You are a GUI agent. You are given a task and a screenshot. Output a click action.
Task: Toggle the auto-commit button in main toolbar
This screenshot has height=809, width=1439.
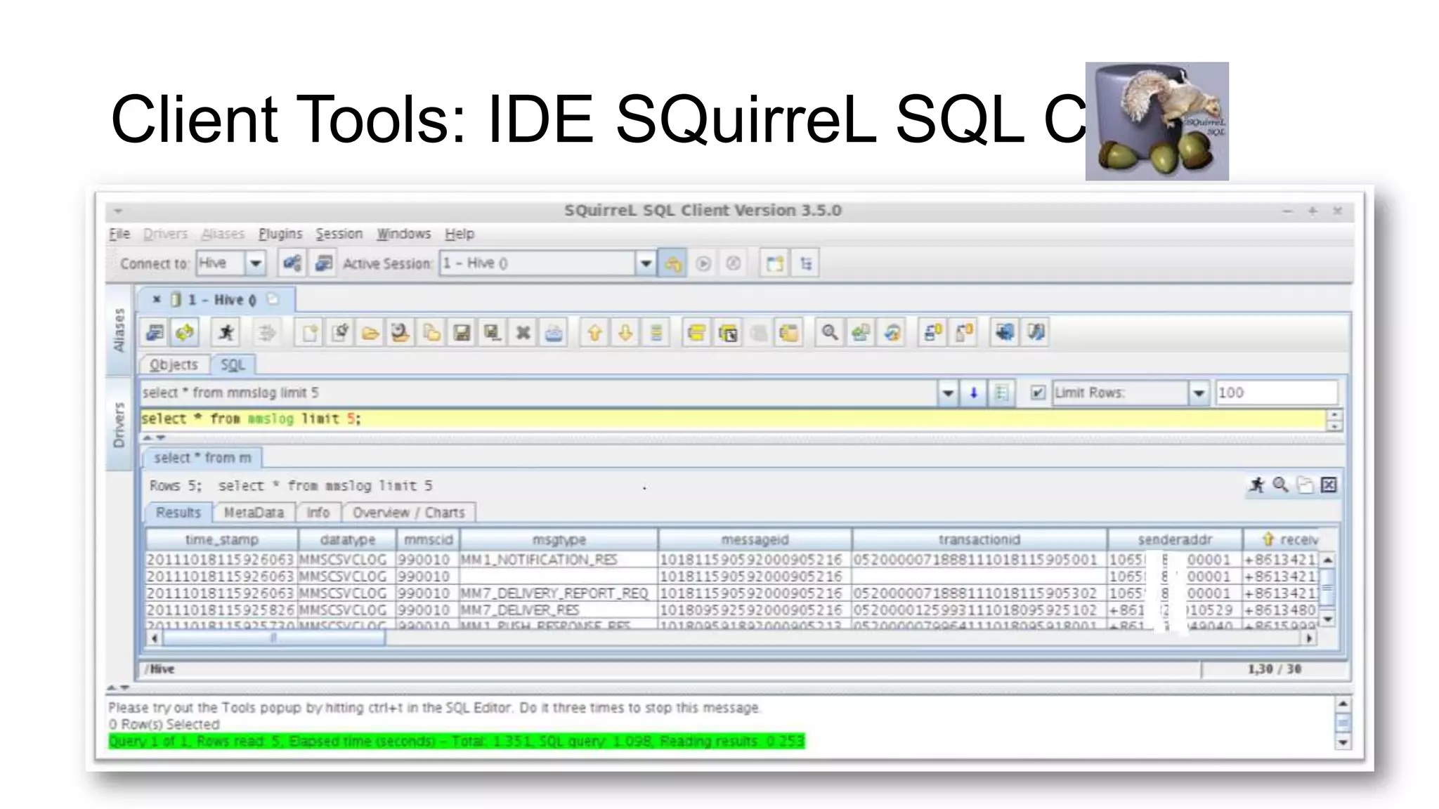point(672,263)
